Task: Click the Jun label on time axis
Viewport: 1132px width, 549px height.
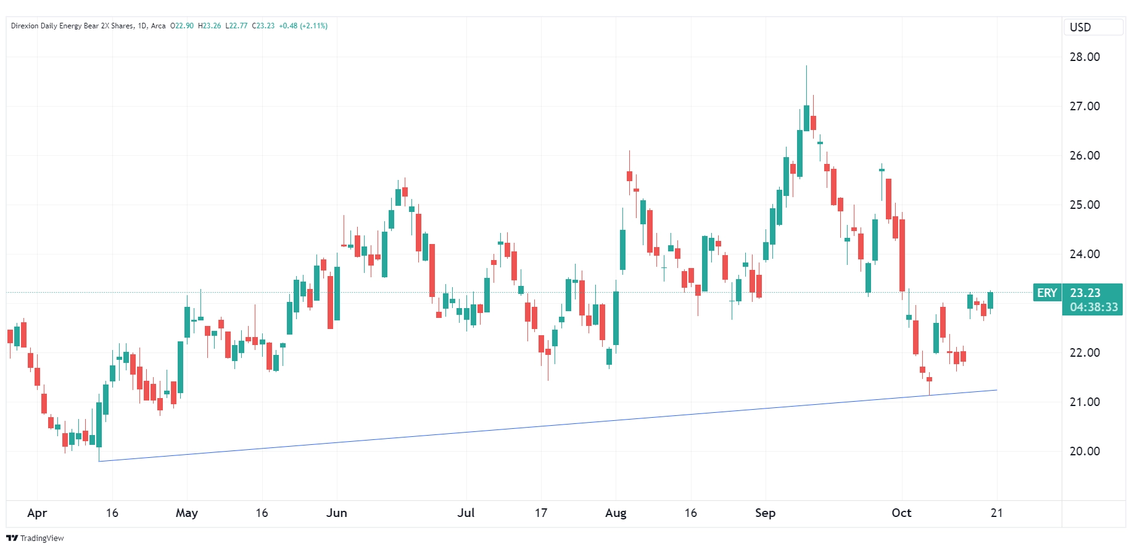Action: point(337,513)
